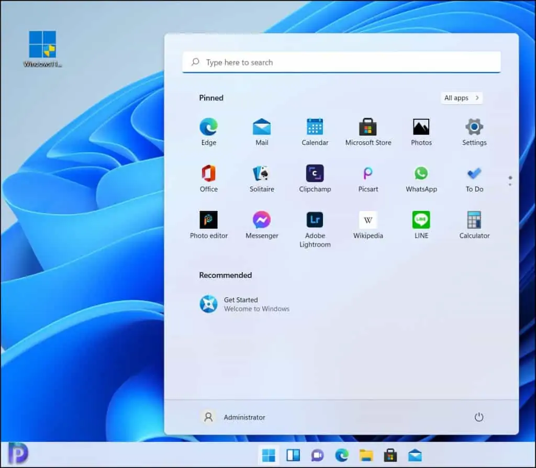This screenshot has width=536, height=468.
Task: Click the search box in Start
Action: pyautogui.click(x=341, y=62)
